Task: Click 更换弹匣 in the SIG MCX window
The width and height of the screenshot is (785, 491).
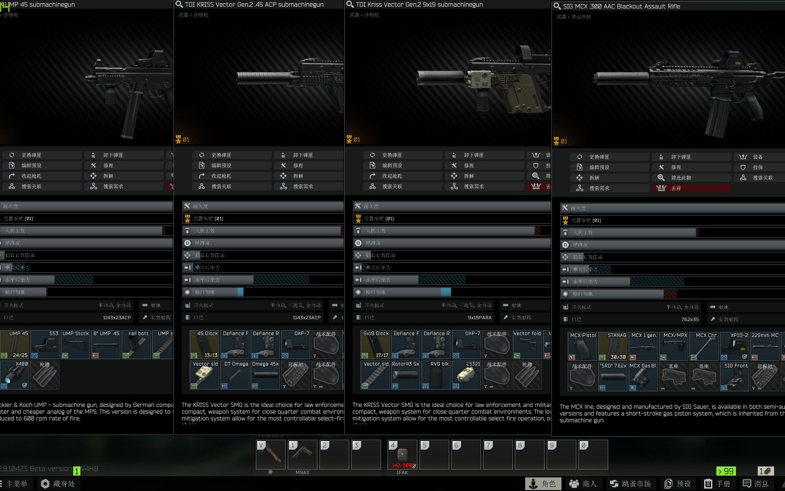Action: click(x=610, y=157)
